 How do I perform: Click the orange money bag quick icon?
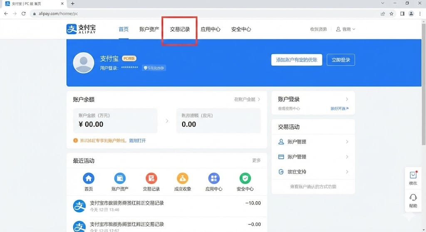click(x=183, y=178)
